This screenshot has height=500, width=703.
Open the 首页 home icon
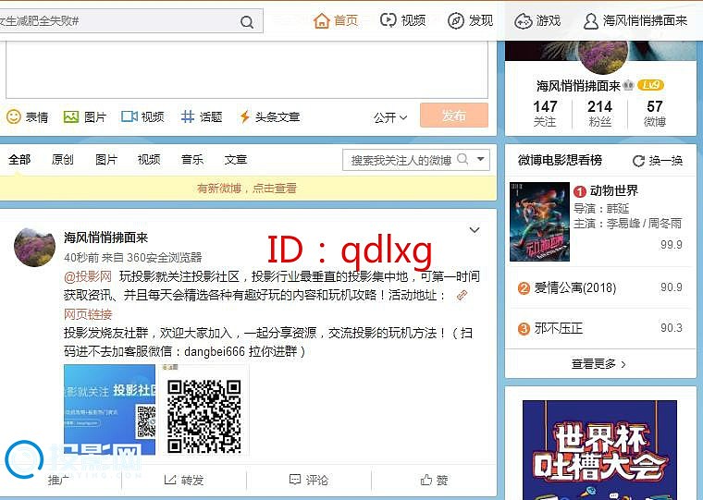tap(322, 20)
